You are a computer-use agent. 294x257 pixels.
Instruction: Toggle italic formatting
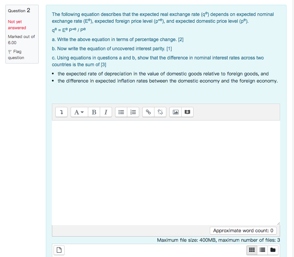click(106, 112)
